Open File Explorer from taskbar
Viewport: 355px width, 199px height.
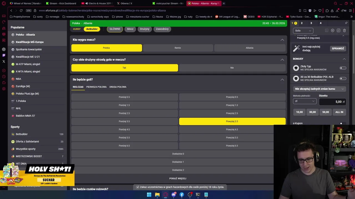tap(157, 195)
